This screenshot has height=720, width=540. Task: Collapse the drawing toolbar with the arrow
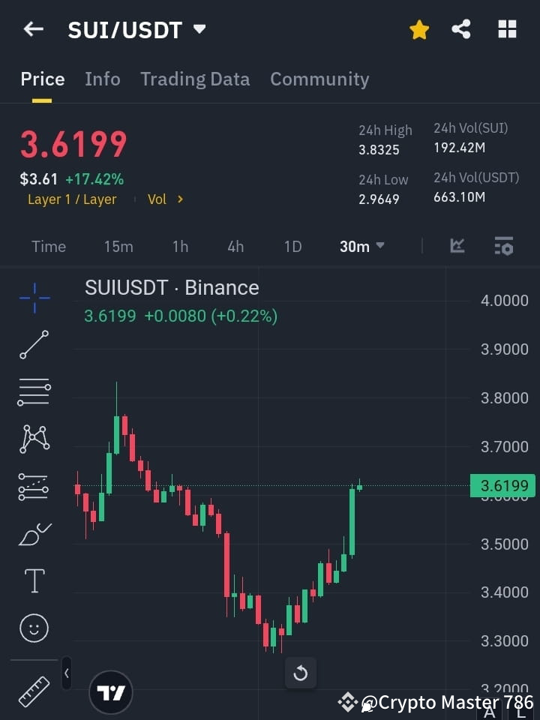pos(67,673)
